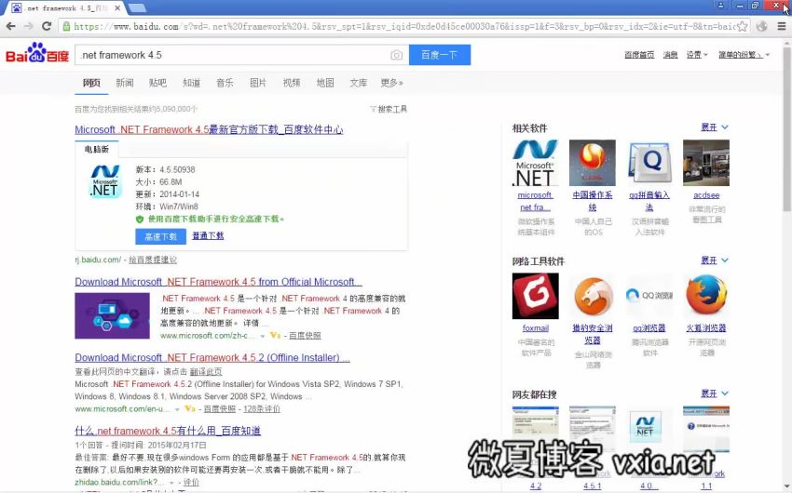Click the 百度一下 search button
The width and height of the screenshot is (792, 493).
click(x=440, y=55)
